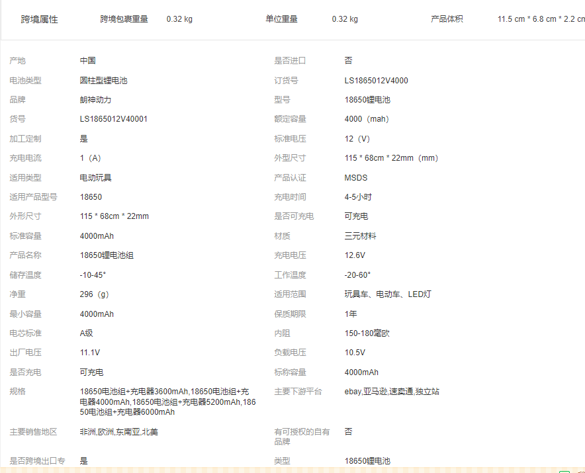Click the 适用范围 value listing 玩具车

[x=388, y=294]
